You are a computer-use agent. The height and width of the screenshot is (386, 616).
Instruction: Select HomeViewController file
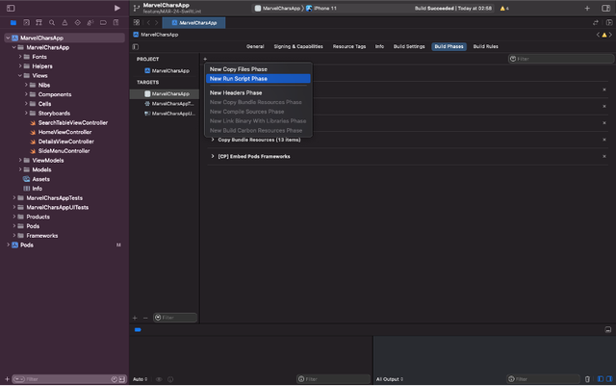coord(64,132)
